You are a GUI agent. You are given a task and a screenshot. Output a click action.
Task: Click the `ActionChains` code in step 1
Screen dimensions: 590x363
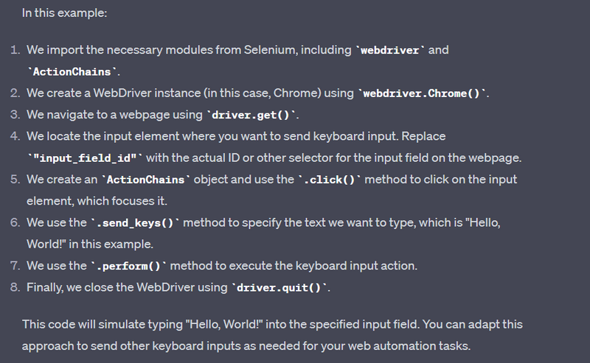coord(72,72)
